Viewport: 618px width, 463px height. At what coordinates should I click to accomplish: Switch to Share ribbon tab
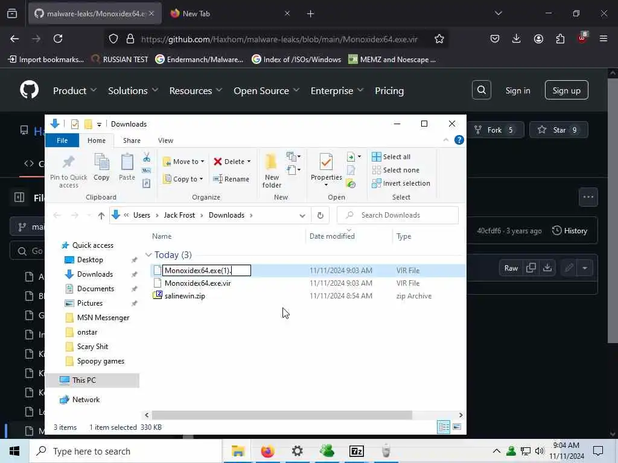tap(132, 140)
